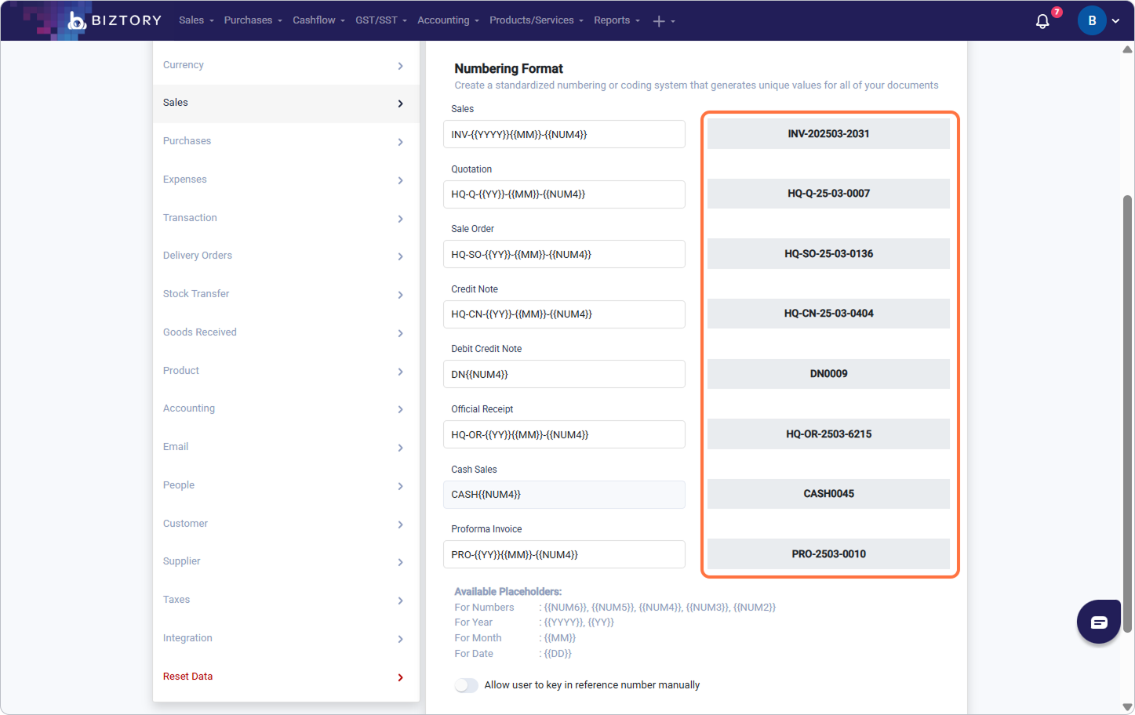Viewport: 1135px width, 715px height.
Task: Open the GST/SST menu
Action: tap(381, 20)
